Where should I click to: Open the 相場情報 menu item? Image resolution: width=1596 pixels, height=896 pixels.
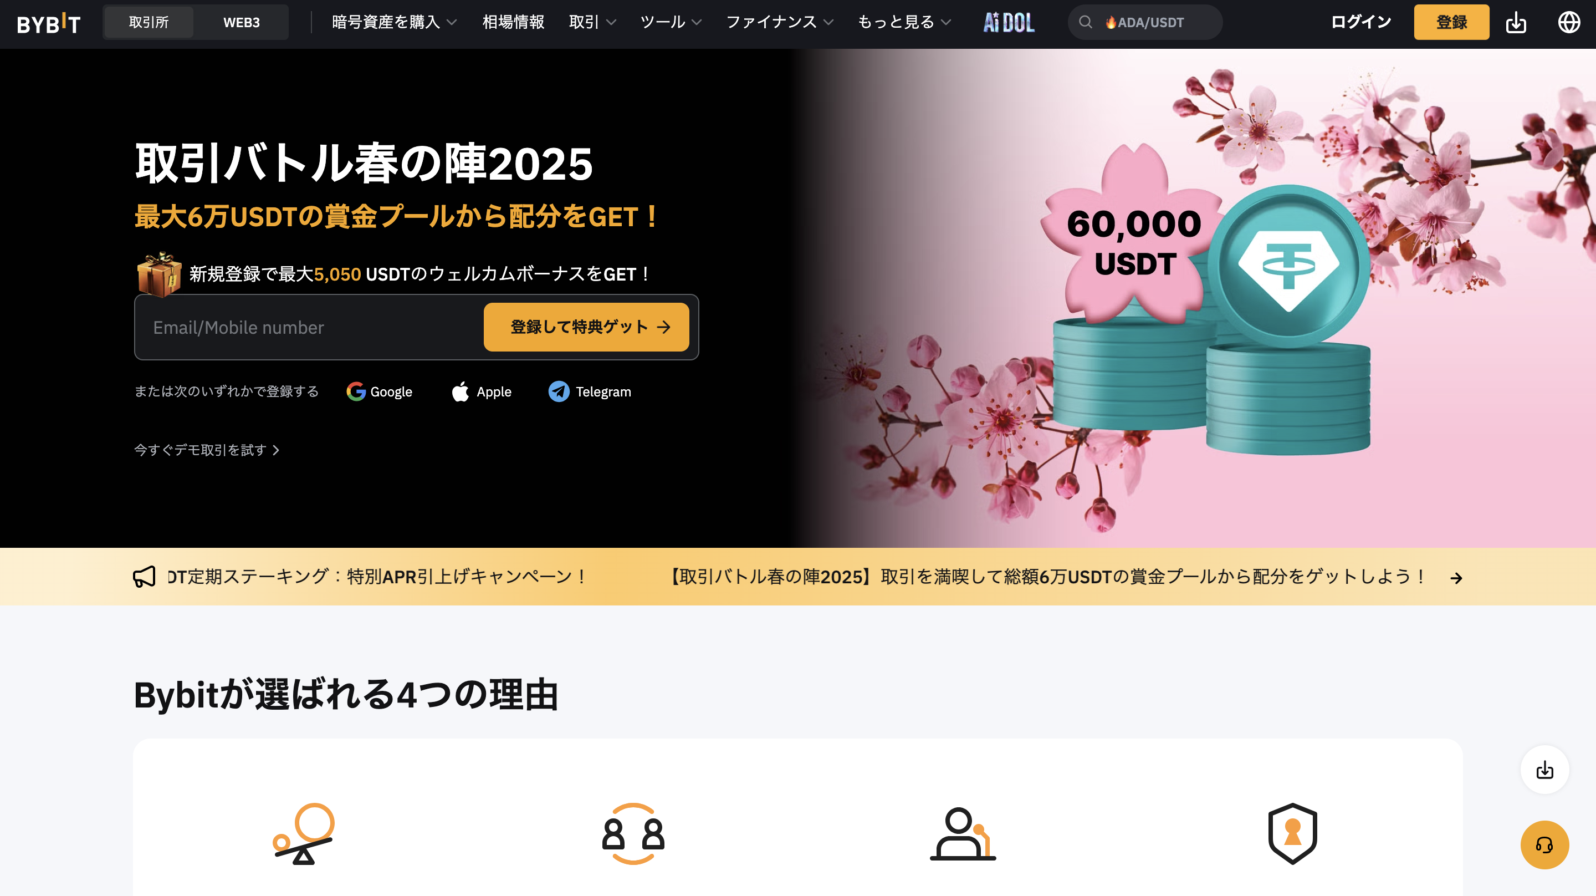point(513,22)
